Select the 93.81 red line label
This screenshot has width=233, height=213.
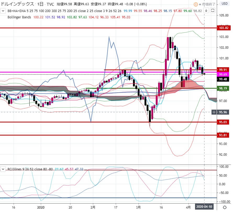[x=223, y=135]
